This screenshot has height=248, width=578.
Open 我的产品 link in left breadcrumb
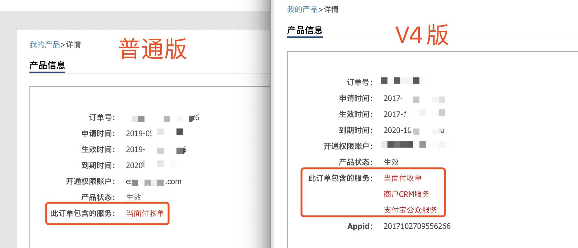tap(45, 44)
